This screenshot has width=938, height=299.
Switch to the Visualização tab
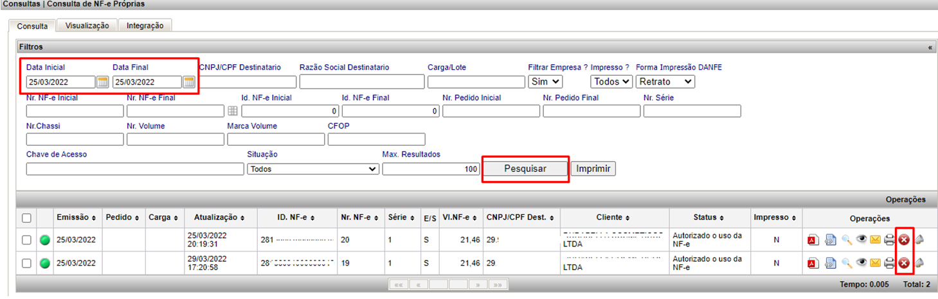(87, 26)
